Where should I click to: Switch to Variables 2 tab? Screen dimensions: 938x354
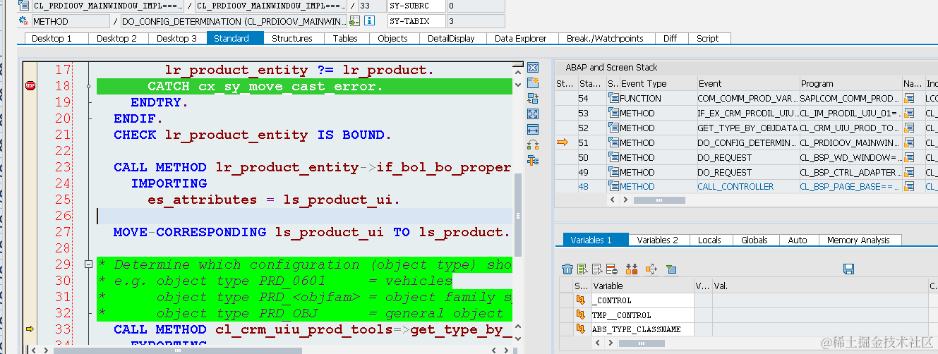(658, 240)
